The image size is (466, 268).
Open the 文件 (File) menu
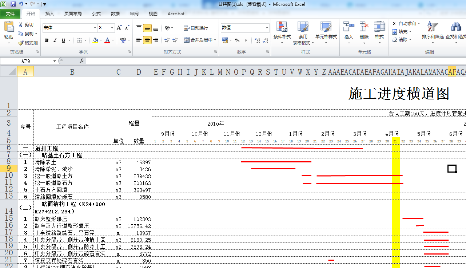10,14
